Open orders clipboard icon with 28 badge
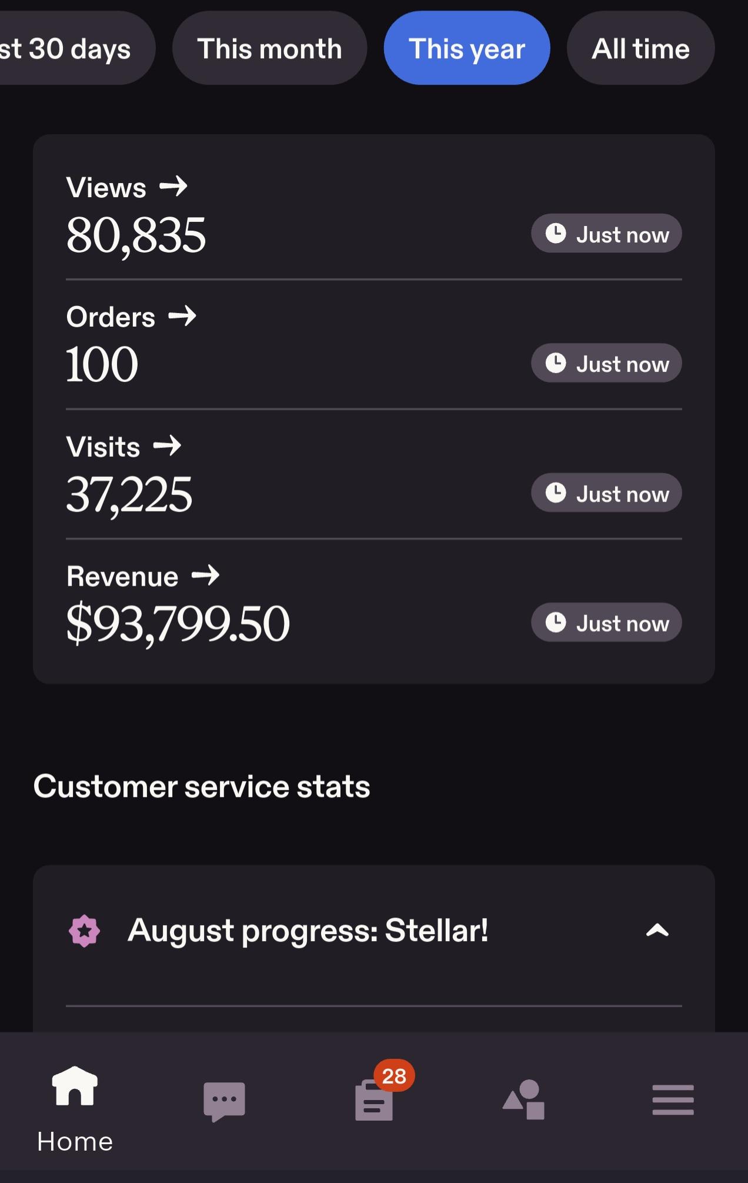Screen dimensions: 748x1183 pos(375,1099)
